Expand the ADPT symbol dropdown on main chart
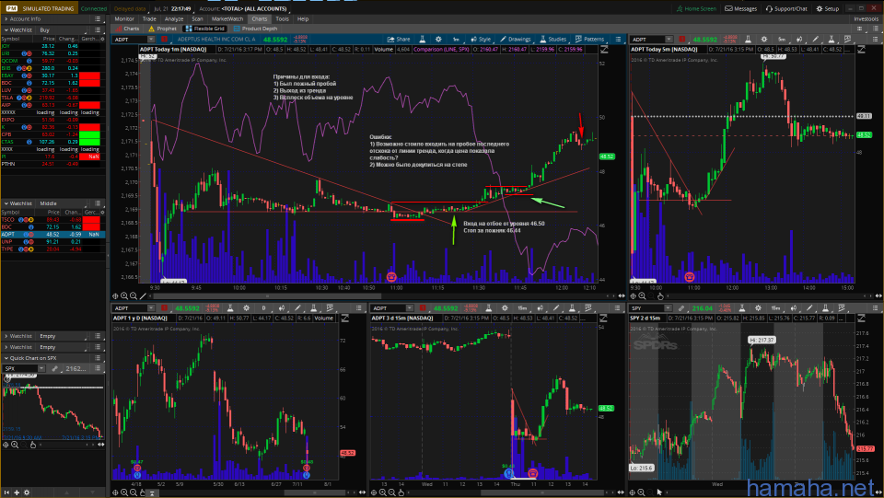The height and width of the screenshot is (498, 884). click(x=151, y=40)
